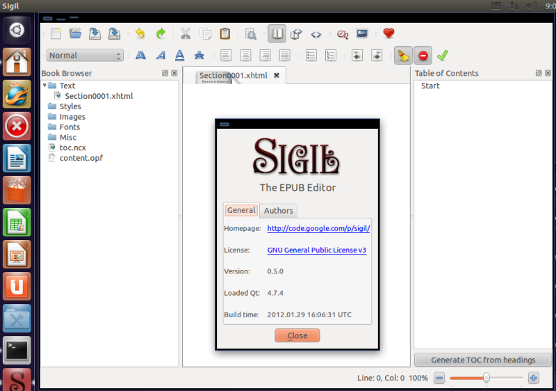Viewport: 556px width, 391px height.
Task: Toggle Italic formatting
Action: pos(161,56)
